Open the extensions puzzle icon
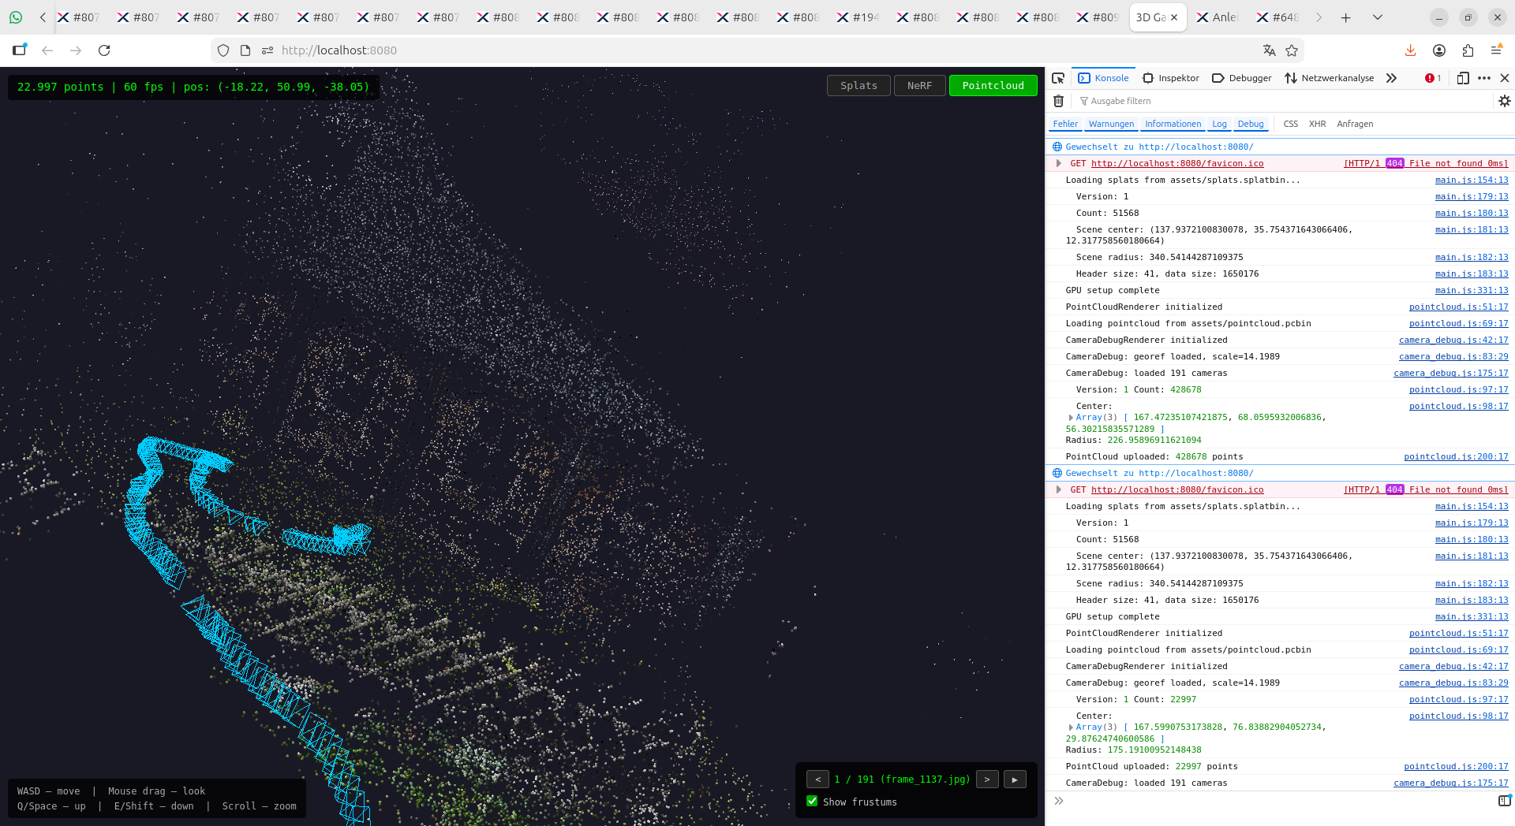Viewport: 1515px width, 826px height. pos(1468,50)
